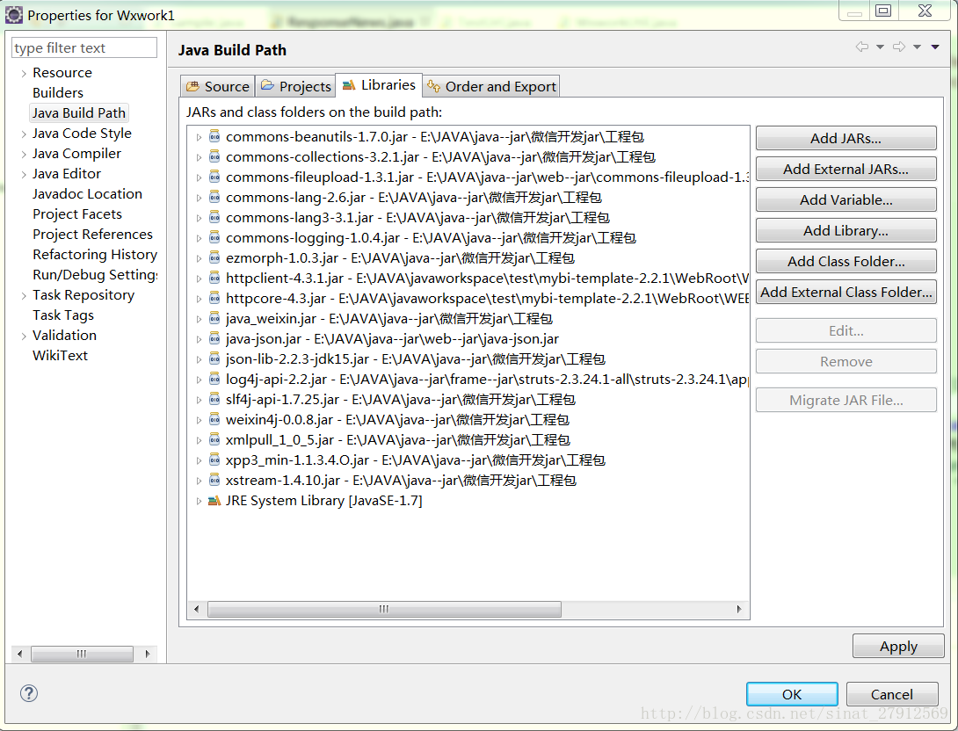Screen dimensions: 958x731
Task: Select Project References in sidebar
Action: pos(93,235)
